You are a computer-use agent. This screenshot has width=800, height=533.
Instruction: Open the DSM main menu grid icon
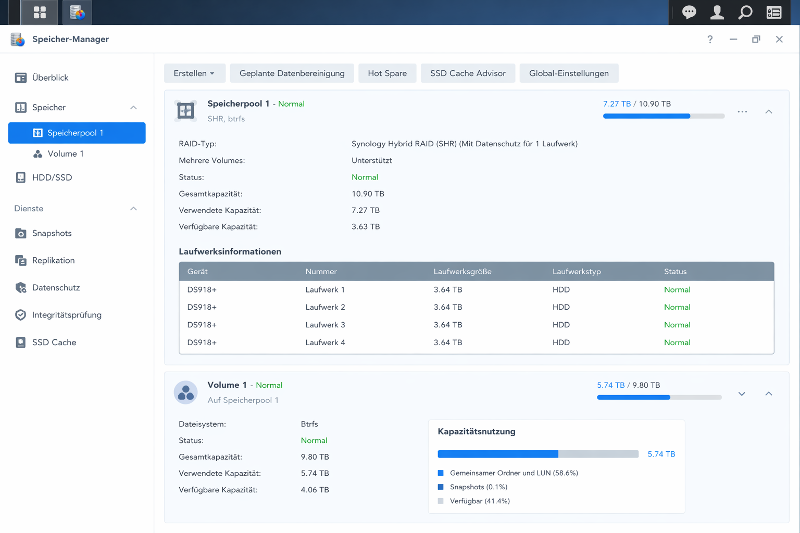click(x=40, y=12)
